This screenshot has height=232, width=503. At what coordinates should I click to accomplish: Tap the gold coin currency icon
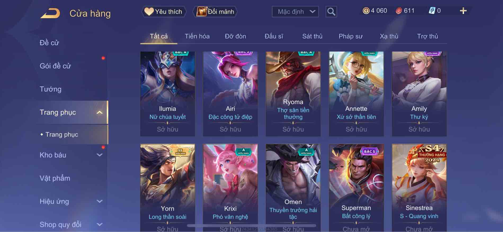click(366, 11)
